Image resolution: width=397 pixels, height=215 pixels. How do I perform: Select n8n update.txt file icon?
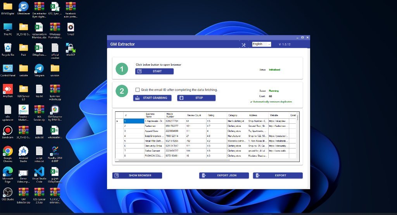point(8,113)
